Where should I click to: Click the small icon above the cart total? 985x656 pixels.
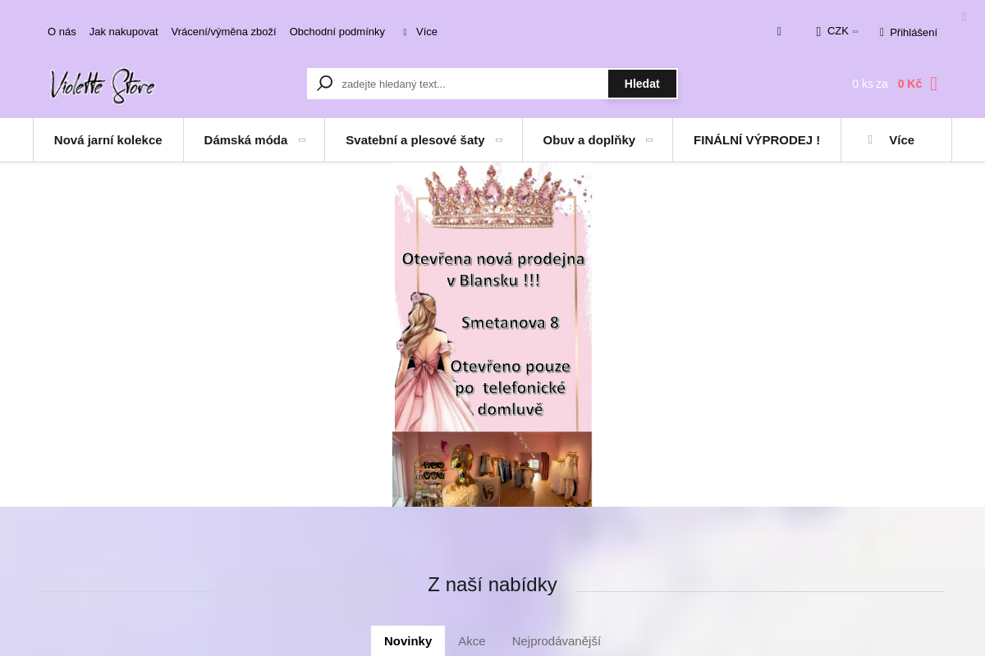coord(964,16)
